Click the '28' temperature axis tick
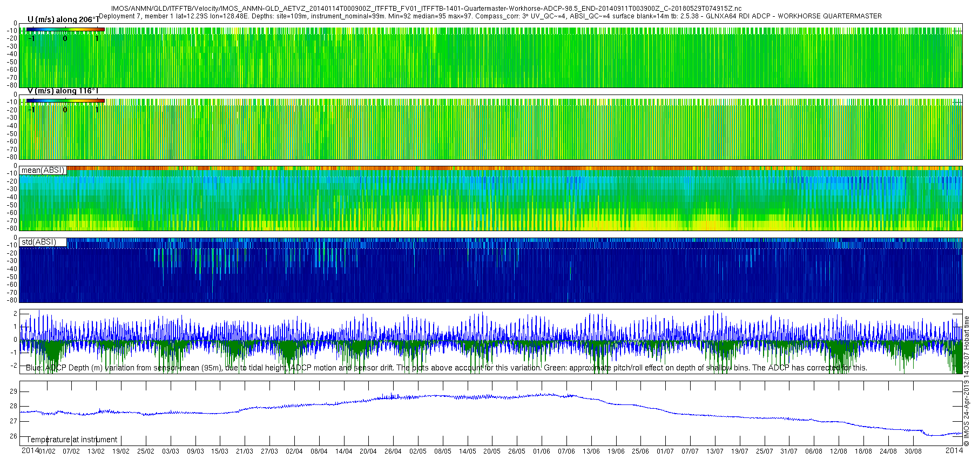The width and height of the screenshot is (972, 459). coord(14,406)
